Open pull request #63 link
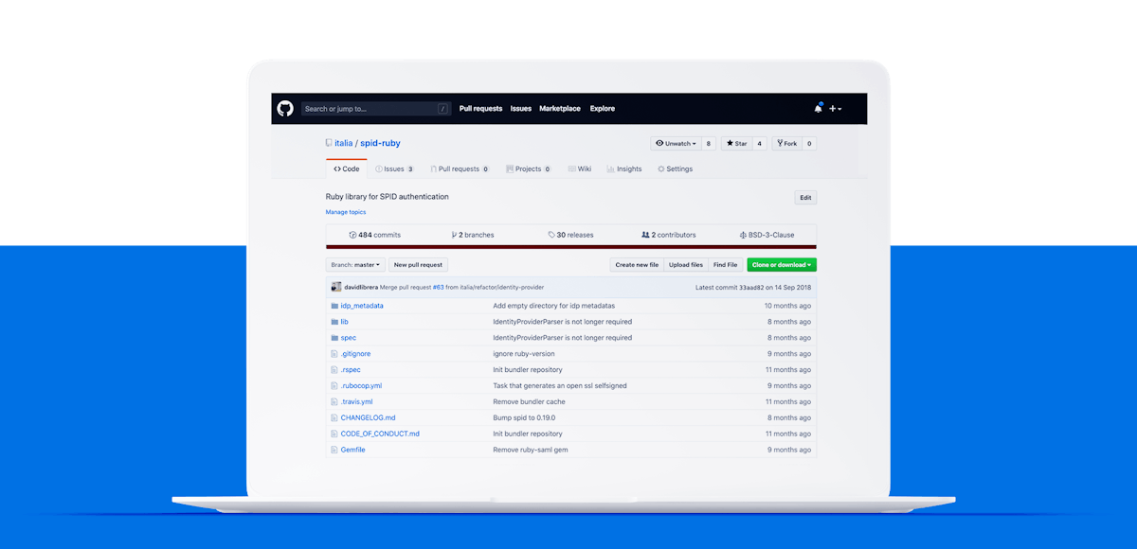The image size is (1137, 549). [x=438, y=287]
